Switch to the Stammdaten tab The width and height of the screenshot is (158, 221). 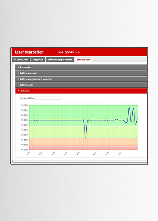[21, 59]
